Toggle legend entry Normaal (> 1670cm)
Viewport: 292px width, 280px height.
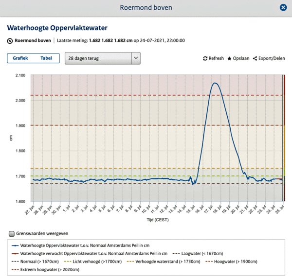click(35, 262)
